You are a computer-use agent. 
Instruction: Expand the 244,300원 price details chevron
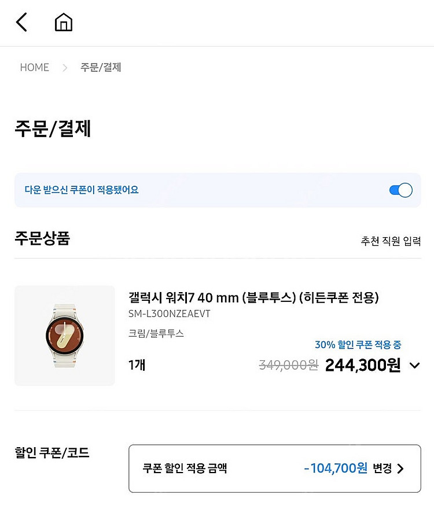point(414,366)
